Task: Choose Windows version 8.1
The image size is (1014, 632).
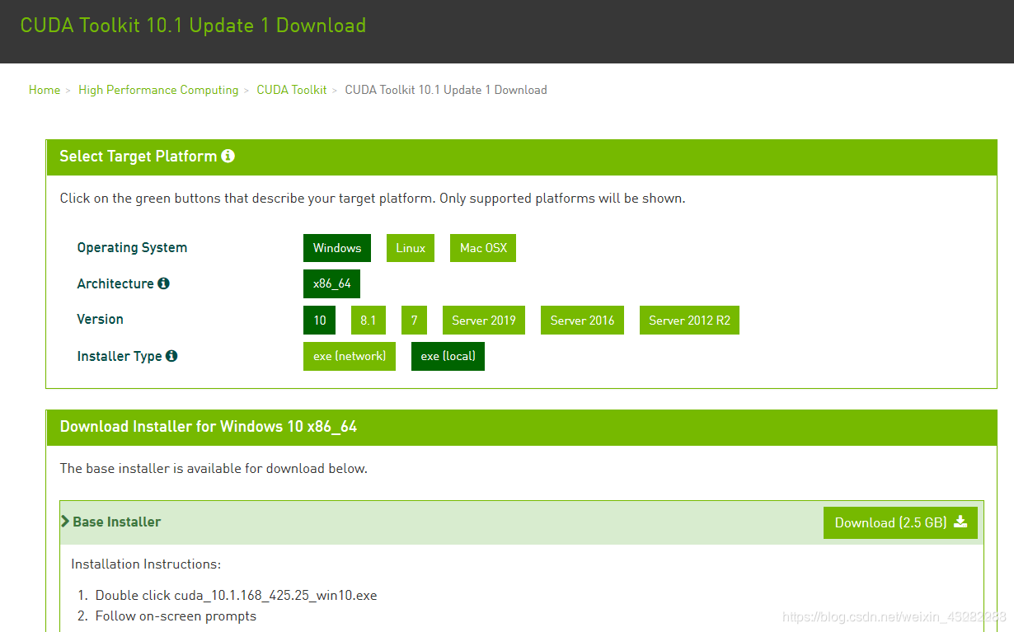Action: 368,321
